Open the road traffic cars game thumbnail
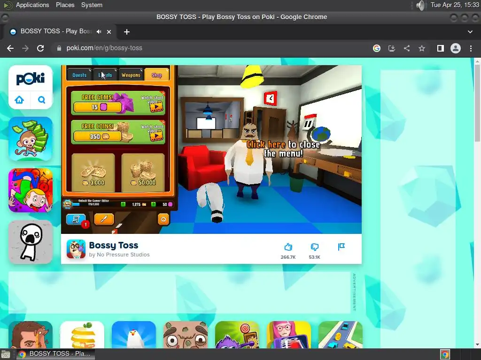The image size is (481, 360). point(341,335)
